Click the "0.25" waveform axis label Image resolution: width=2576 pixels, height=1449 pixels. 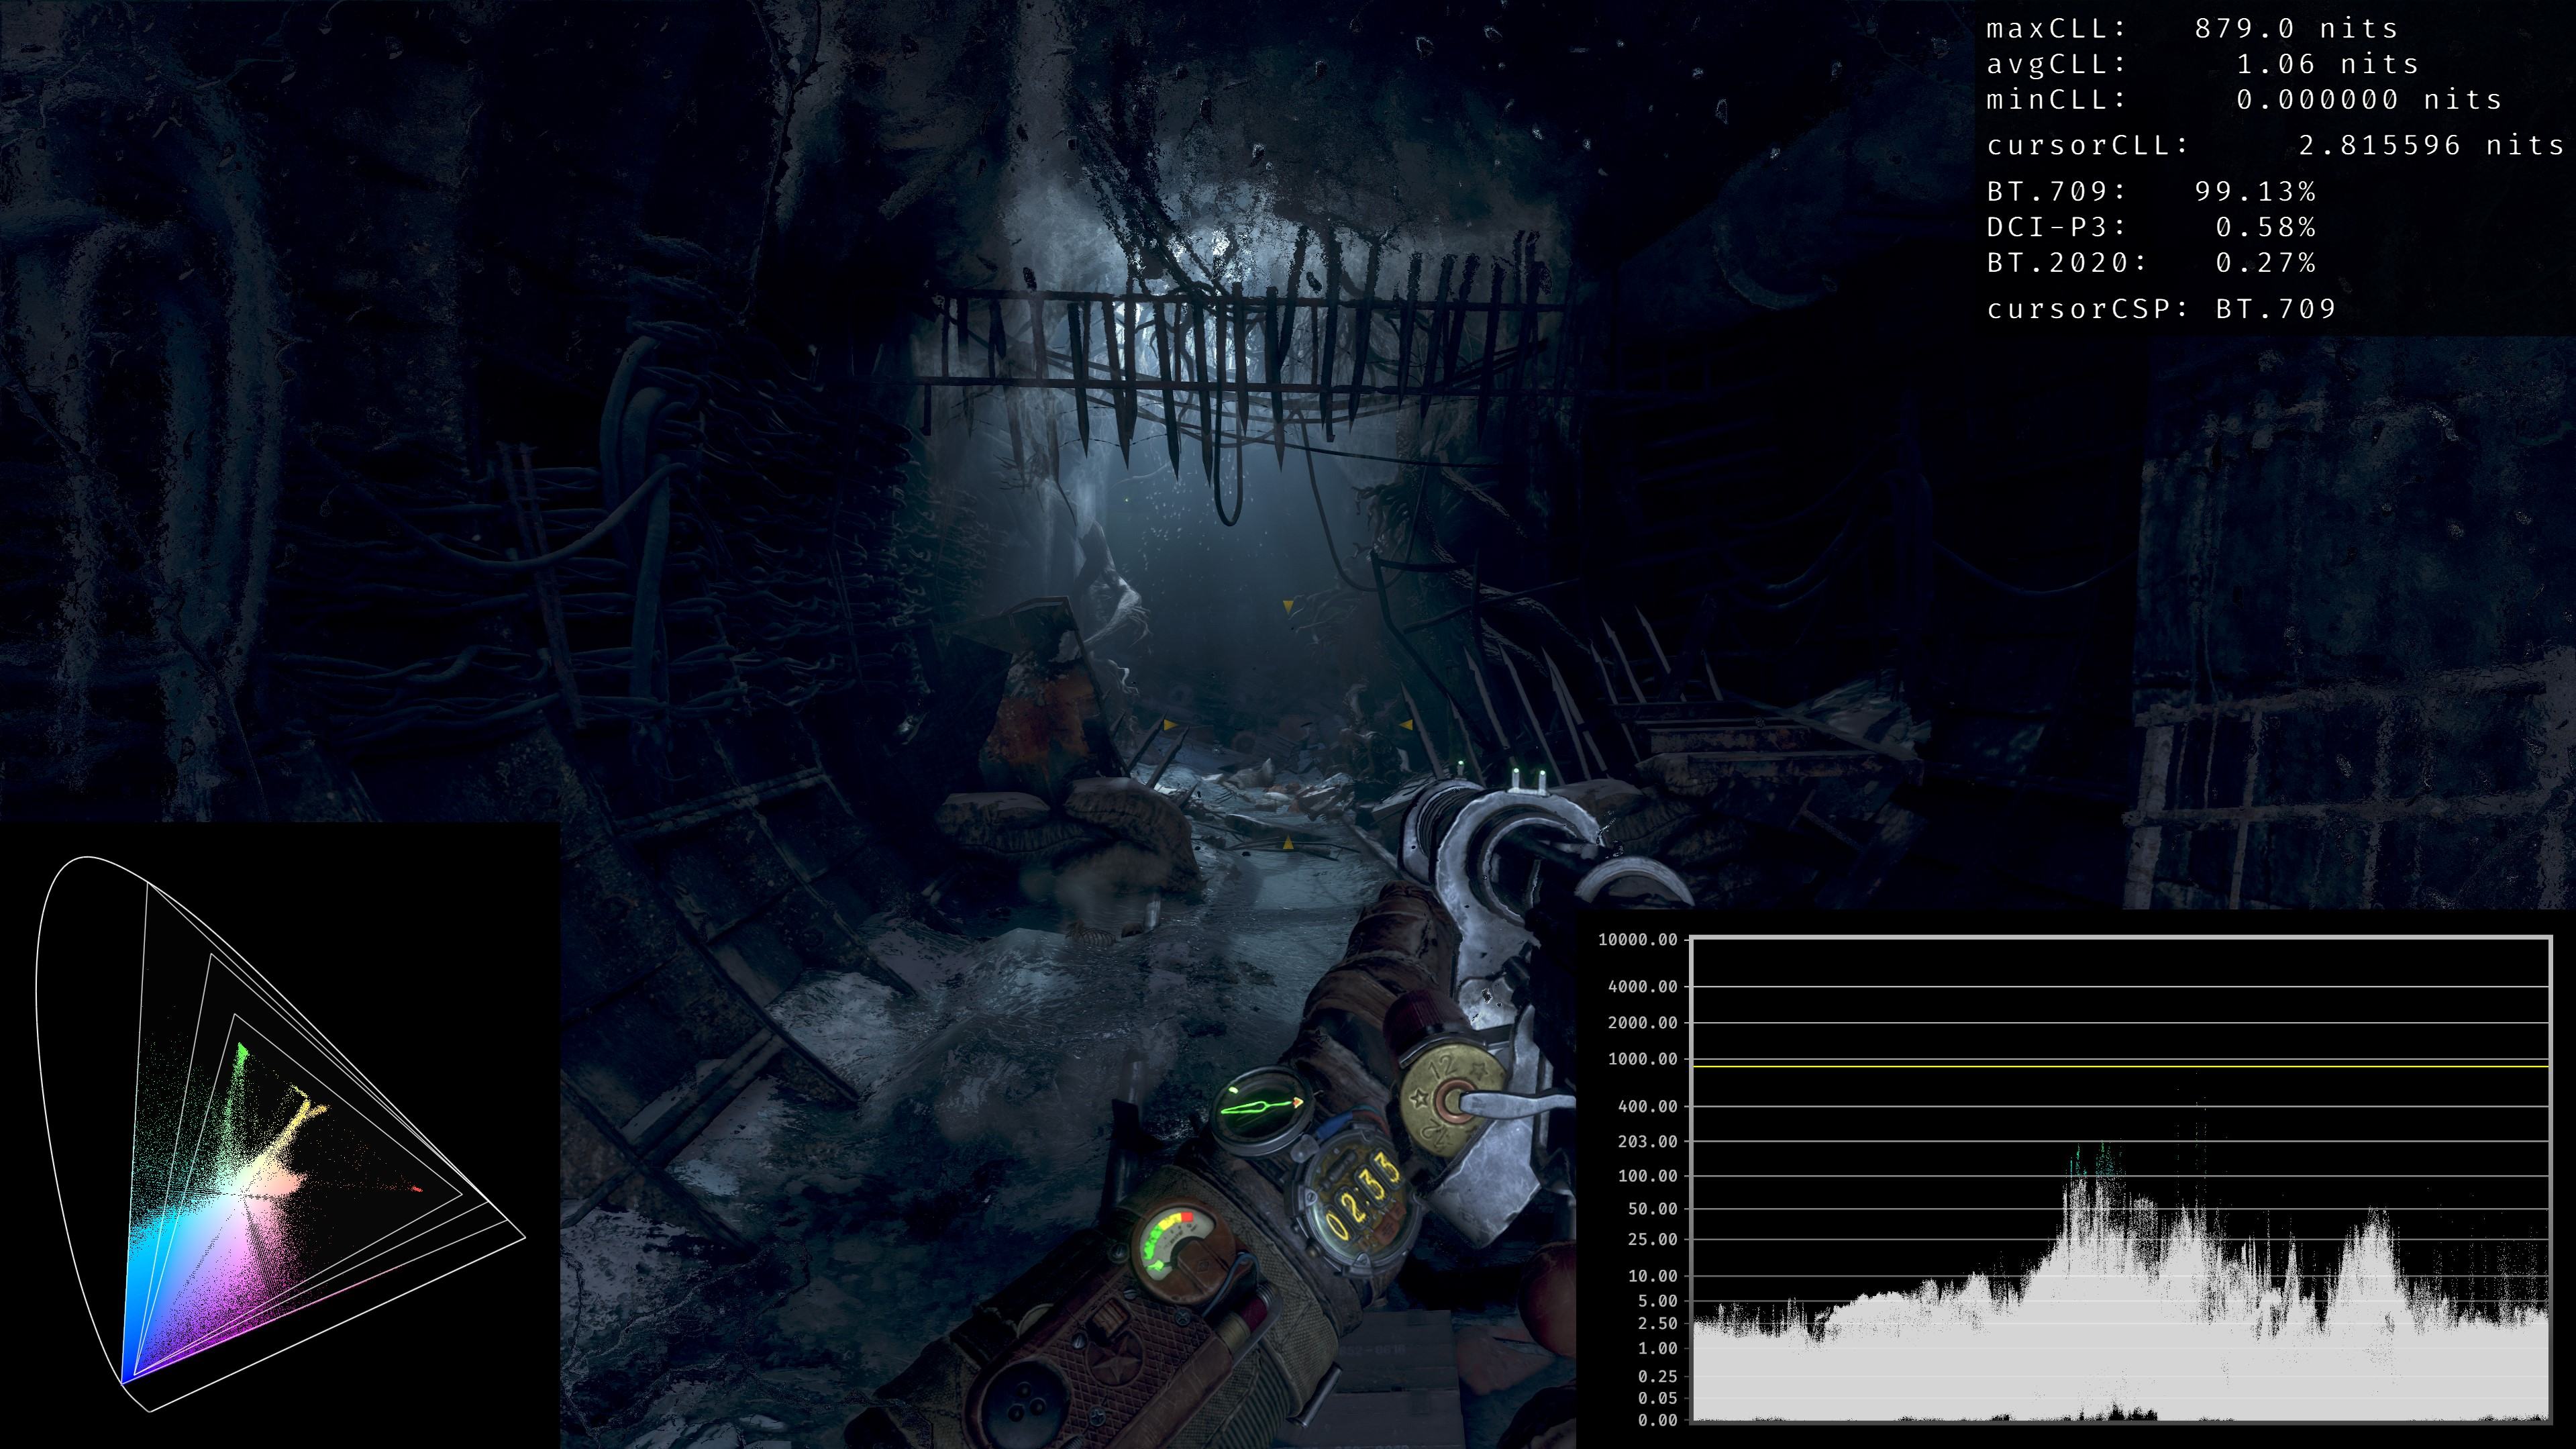(1657, 1377)
